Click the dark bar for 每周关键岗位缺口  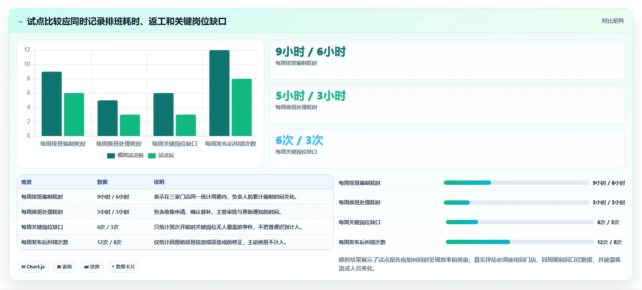tap(164, 115)
